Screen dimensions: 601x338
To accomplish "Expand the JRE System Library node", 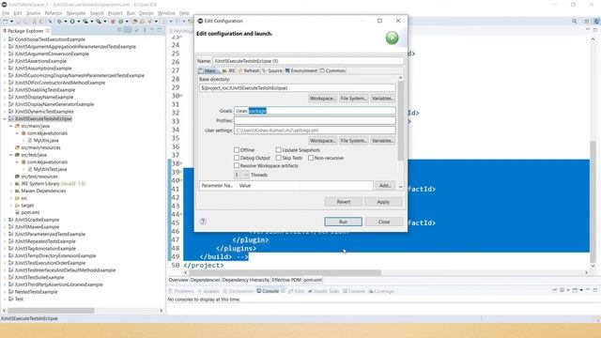I will [x=11, y=184].
